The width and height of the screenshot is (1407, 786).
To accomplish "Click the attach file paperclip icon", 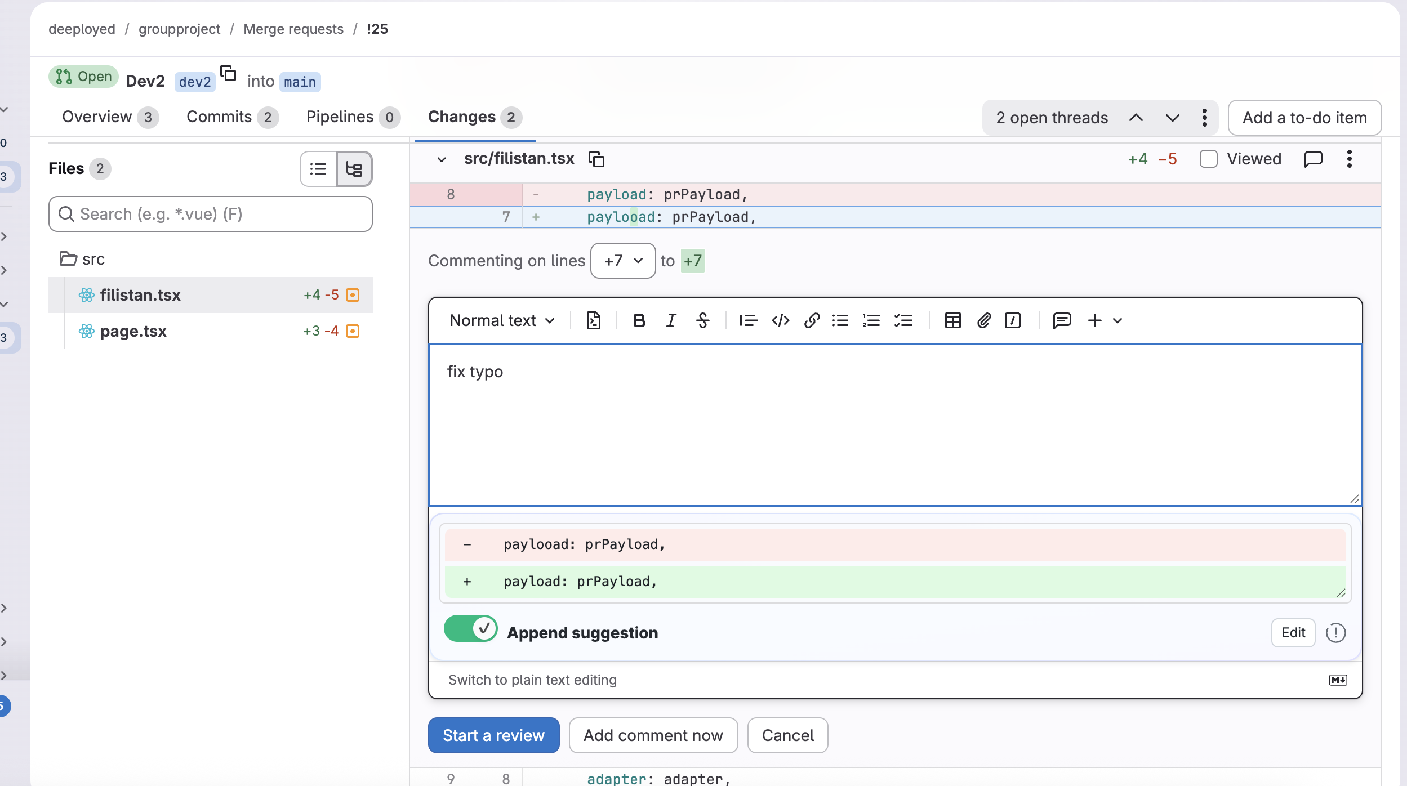I will (983, 320).
